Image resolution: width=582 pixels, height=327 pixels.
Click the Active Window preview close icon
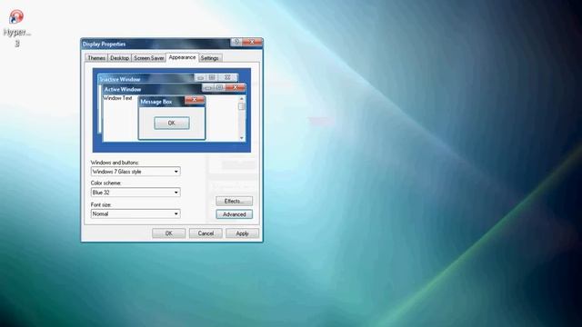click(235, 87)
